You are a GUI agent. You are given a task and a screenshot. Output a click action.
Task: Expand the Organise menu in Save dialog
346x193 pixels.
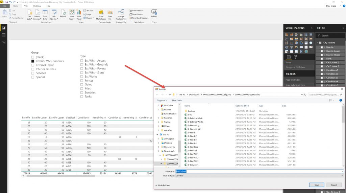point(162,100)
